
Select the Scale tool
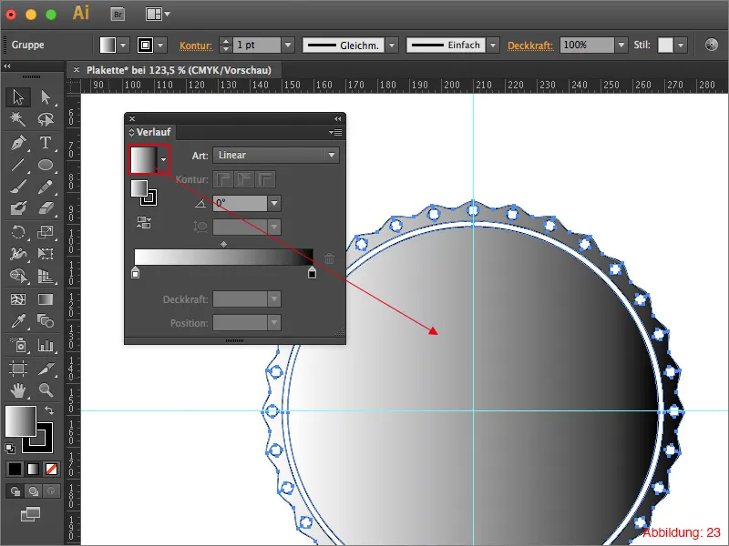pos(46,232)
